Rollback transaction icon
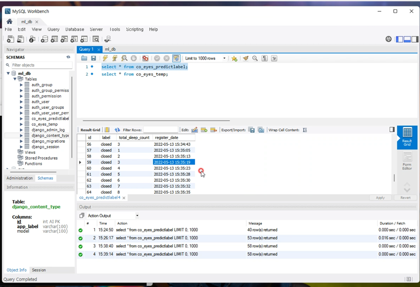Viewport: 420px width, 287px height. coord(166,58)
